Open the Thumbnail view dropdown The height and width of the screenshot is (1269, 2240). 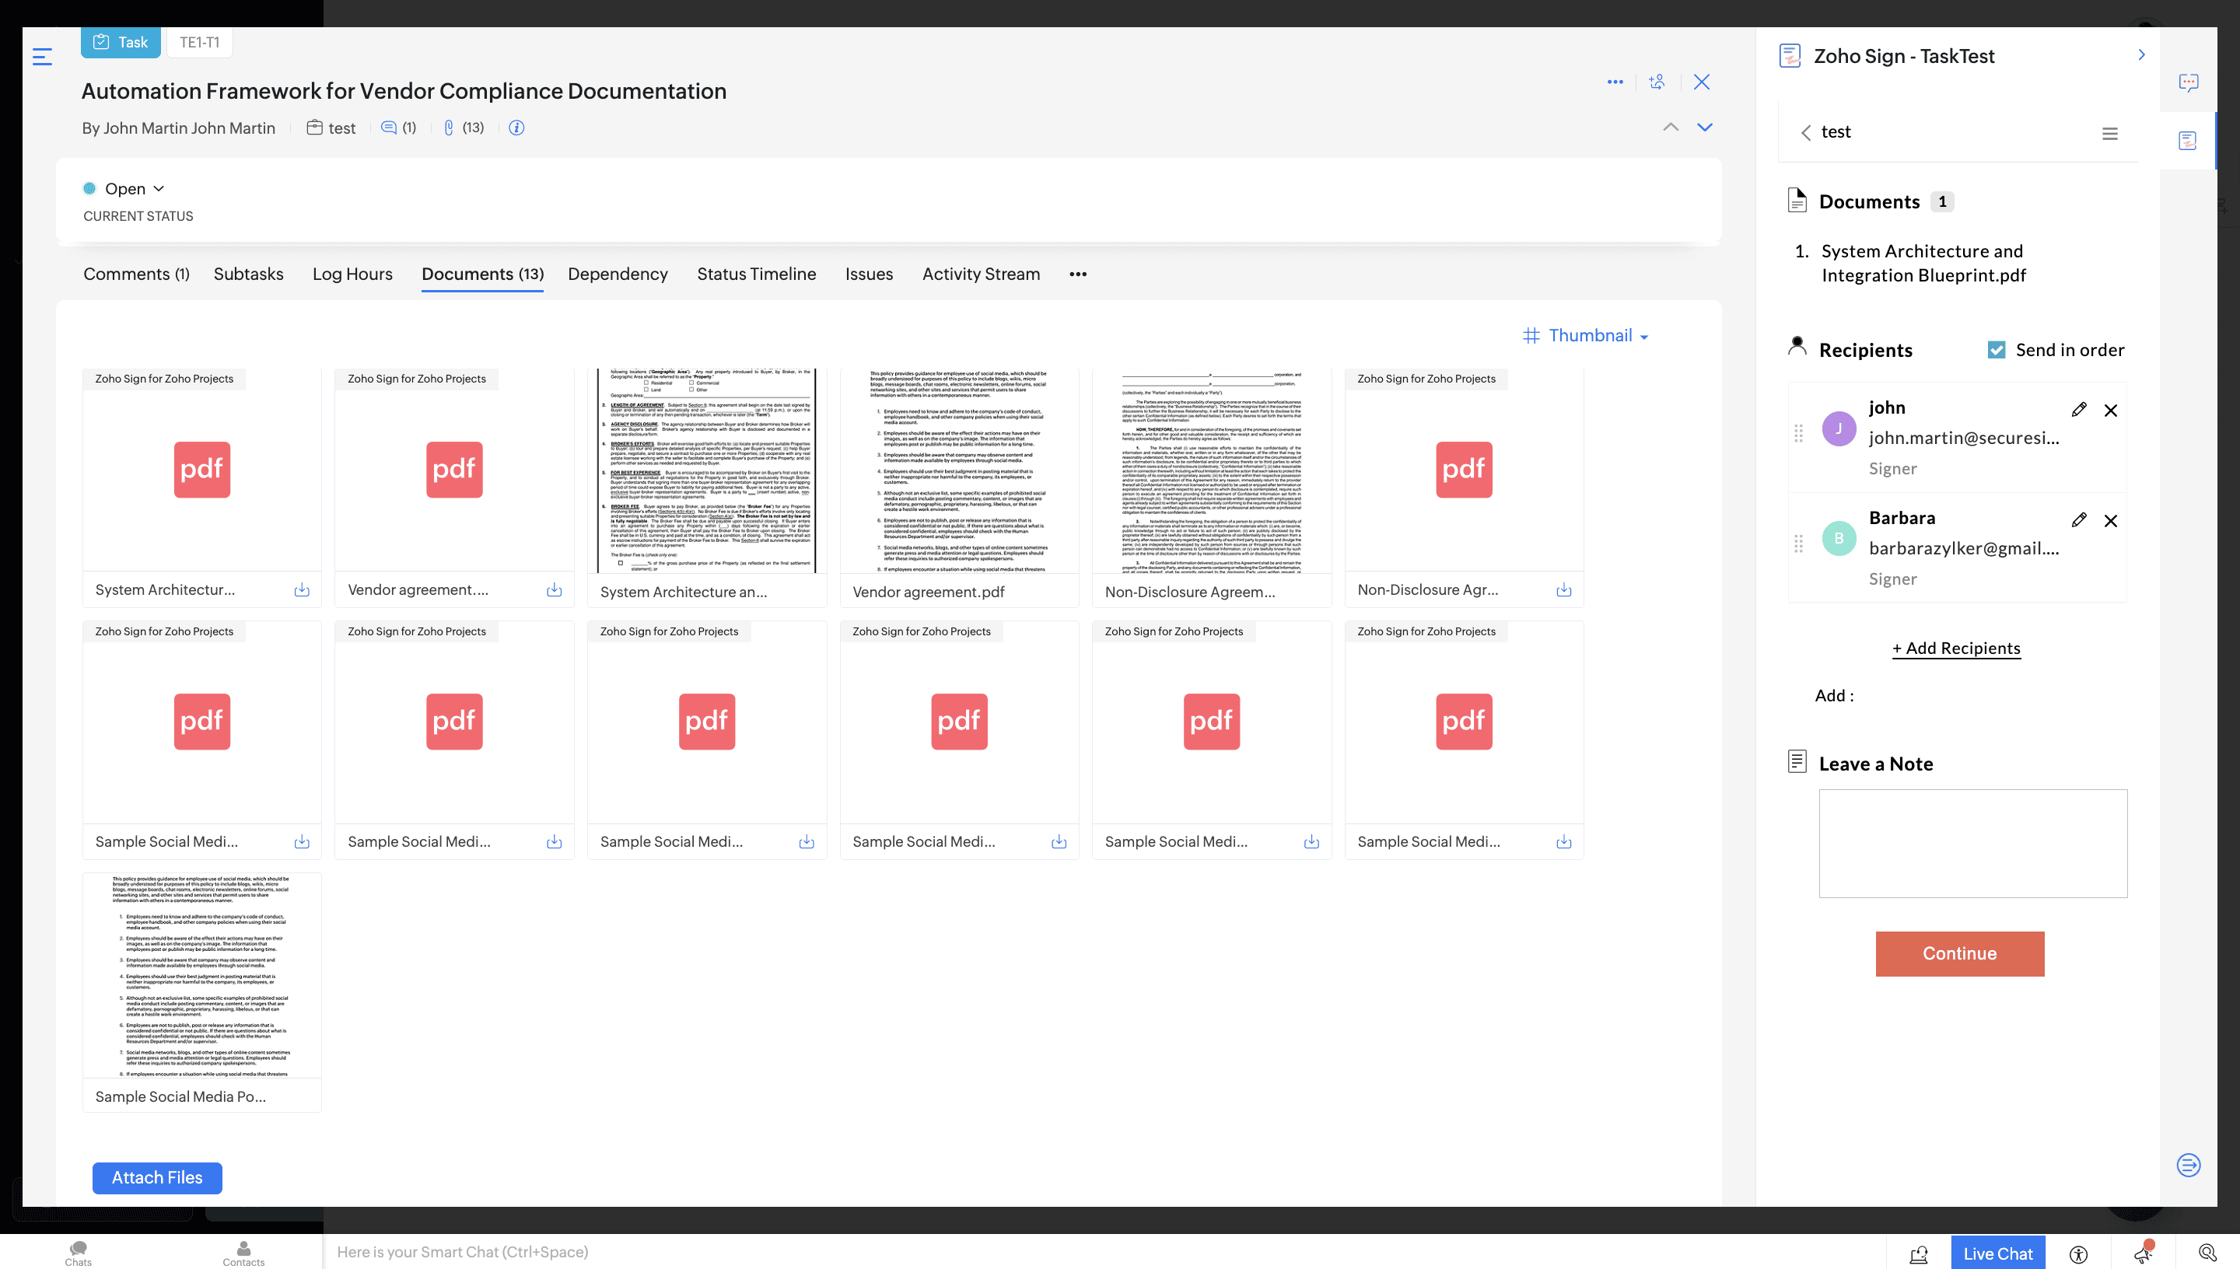click(x=1585, y=336)
